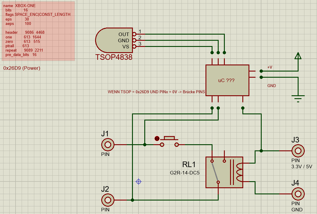Click the wire junction left of pushbutton

[145, 145]
